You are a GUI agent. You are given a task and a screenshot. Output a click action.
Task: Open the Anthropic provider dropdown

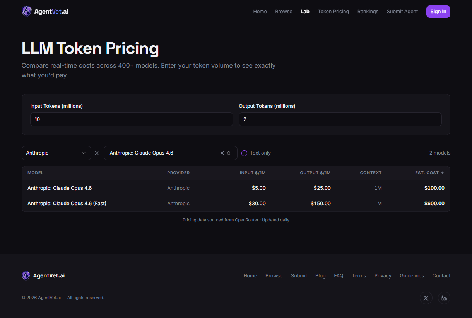[56, 153]
